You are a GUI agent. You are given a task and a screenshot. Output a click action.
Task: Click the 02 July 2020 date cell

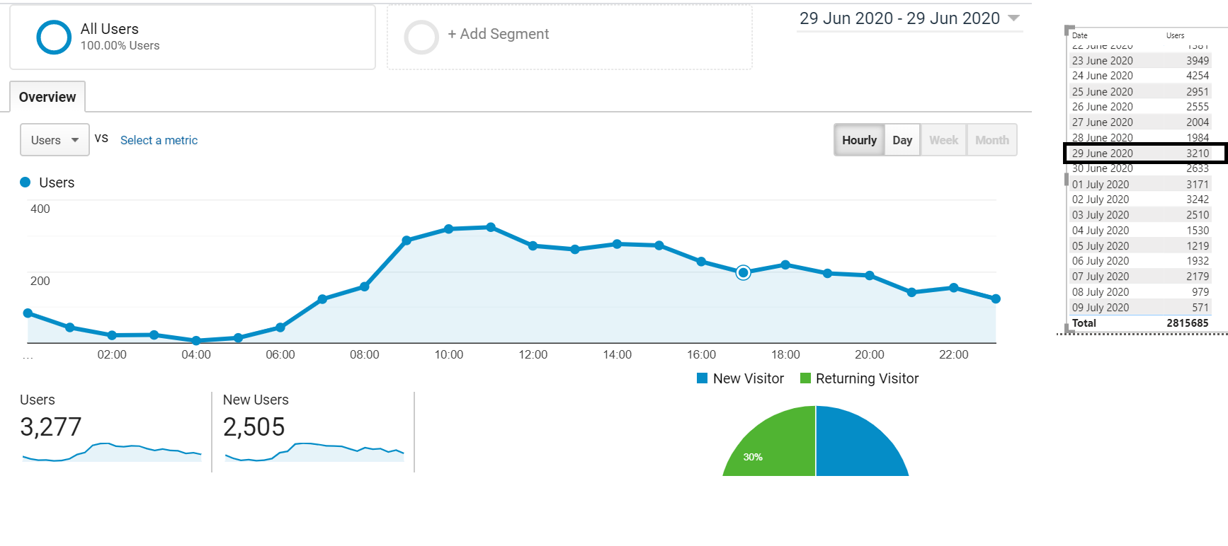[1101, 199]
